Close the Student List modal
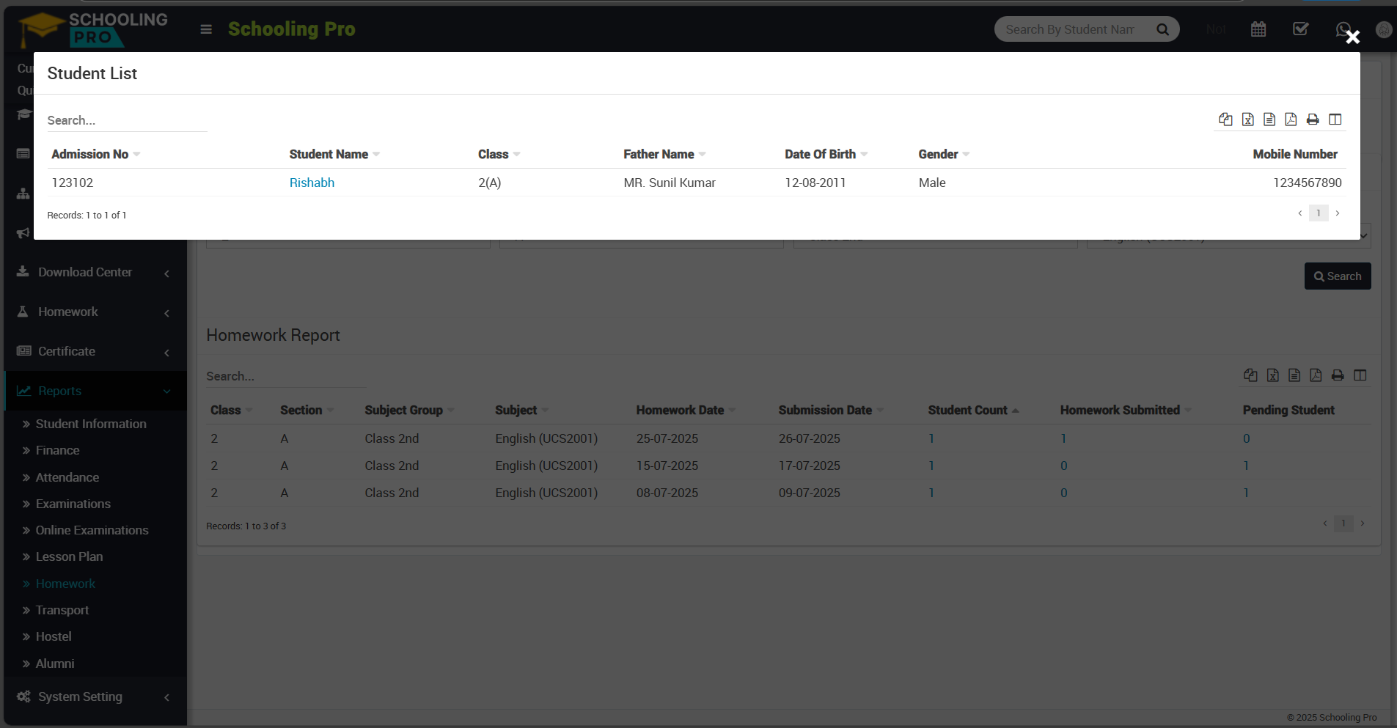Screen dimensions: 1397x728 (x=1352, y=37)
